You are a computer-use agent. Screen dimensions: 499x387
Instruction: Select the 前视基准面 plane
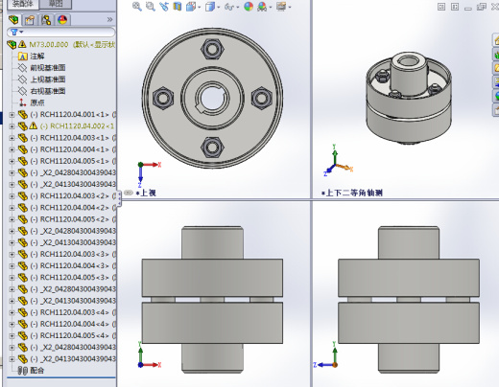(x=41, y=68)
